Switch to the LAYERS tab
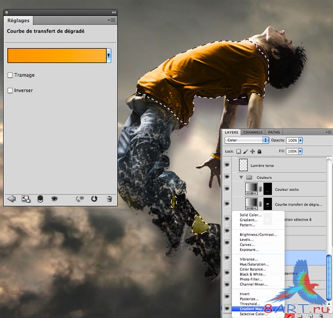This screenshot has width=333, height=318. tap(231, 132)
